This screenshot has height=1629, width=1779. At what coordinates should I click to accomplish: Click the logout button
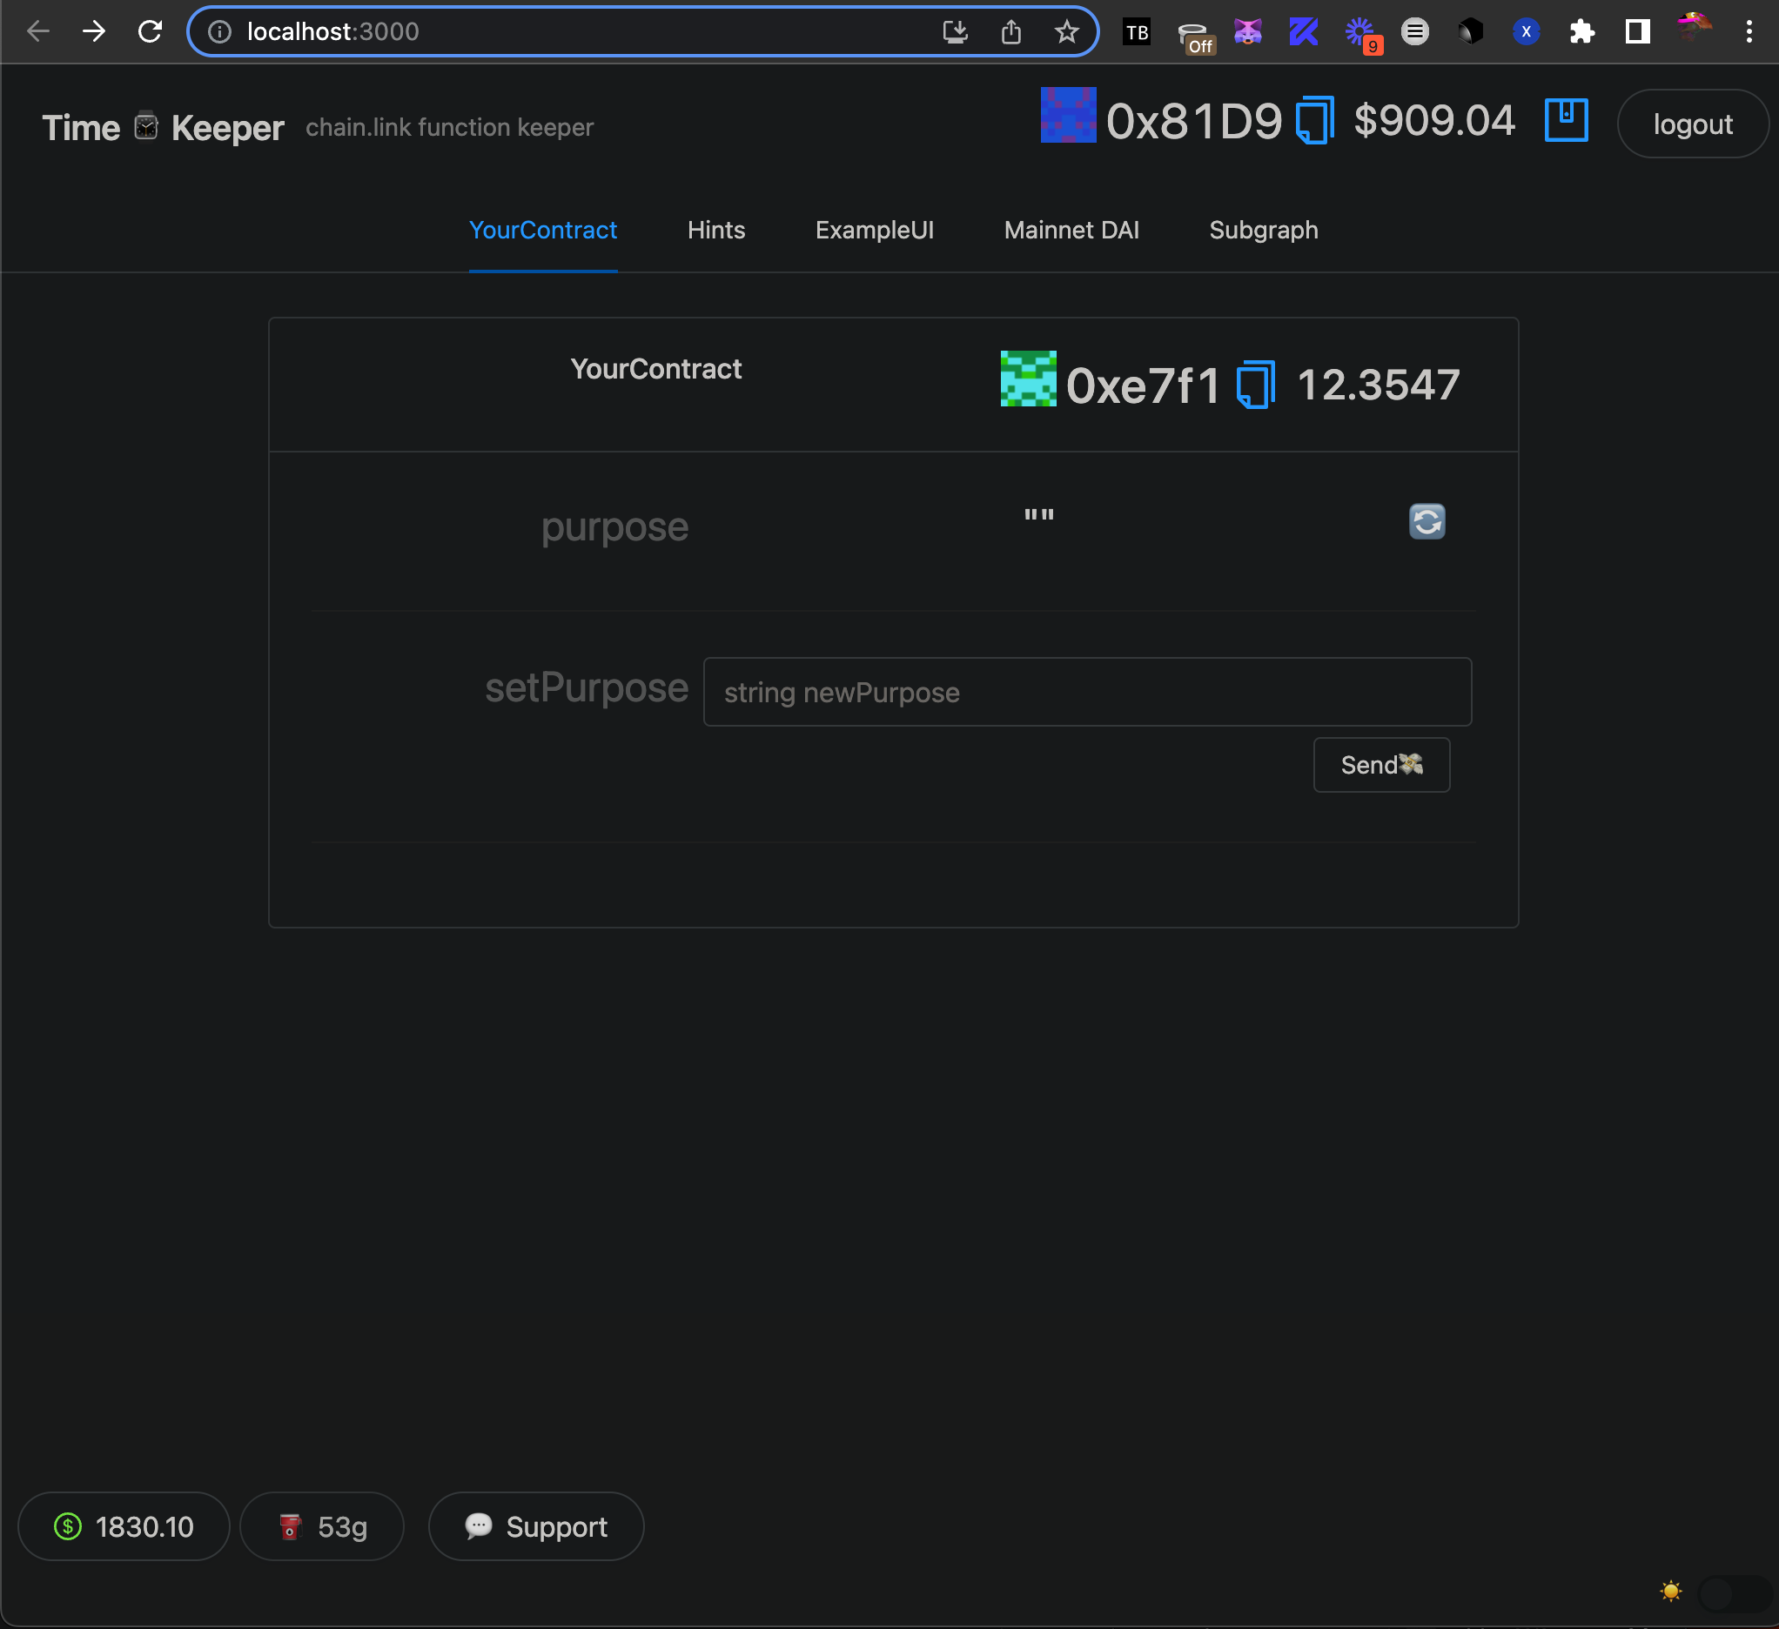1692,124
